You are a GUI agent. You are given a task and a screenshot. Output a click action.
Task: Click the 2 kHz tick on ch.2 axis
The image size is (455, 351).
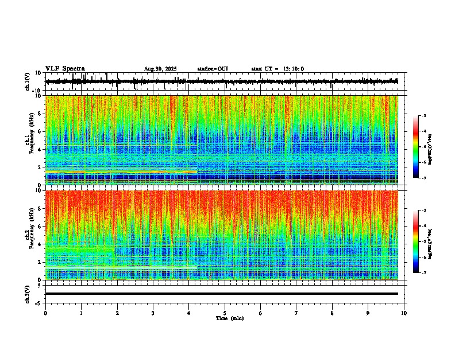click(x=40, y=262)
